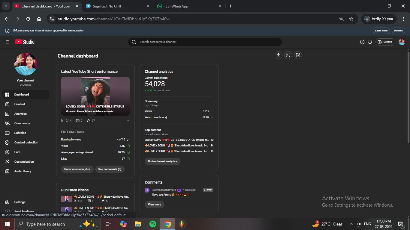This screenshot has height=230, width=410.
Task: Open the notifications bell
Action: pyautogui.click(x=370, y=42)
